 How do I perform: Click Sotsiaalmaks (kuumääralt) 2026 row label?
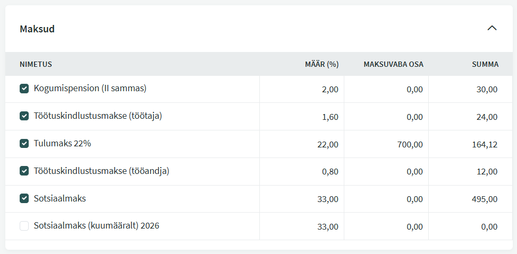pyautogui.click(x=96, y=226)
